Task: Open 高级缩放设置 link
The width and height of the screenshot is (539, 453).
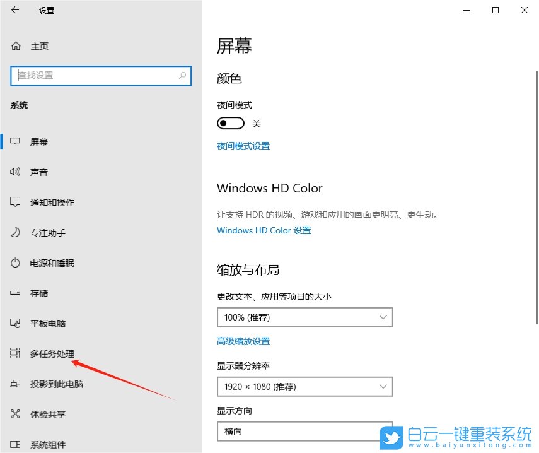Action: point(243,341)
